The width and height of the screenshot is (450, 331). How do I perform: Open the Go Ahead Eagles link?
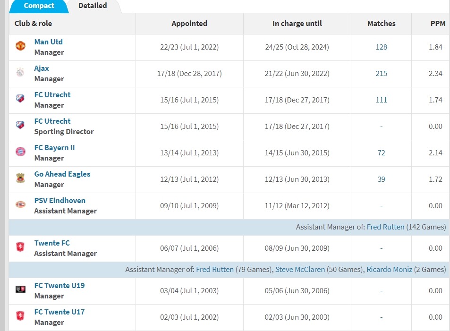coord(62,174)
